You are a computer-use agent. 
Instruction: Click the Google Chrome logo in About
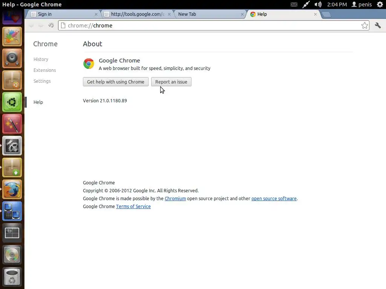(89, 64)
